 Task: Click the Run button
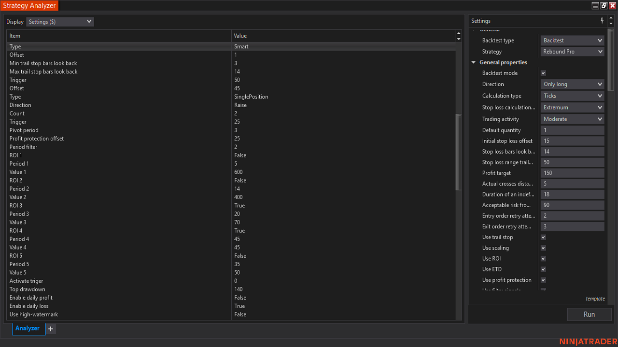coord(589,314)
